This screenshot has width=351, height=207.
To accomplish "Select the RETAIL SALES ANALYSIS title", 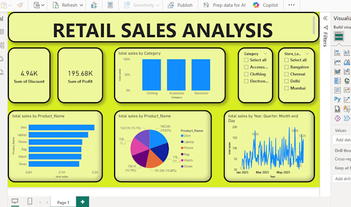I will (x=163, y=30).
